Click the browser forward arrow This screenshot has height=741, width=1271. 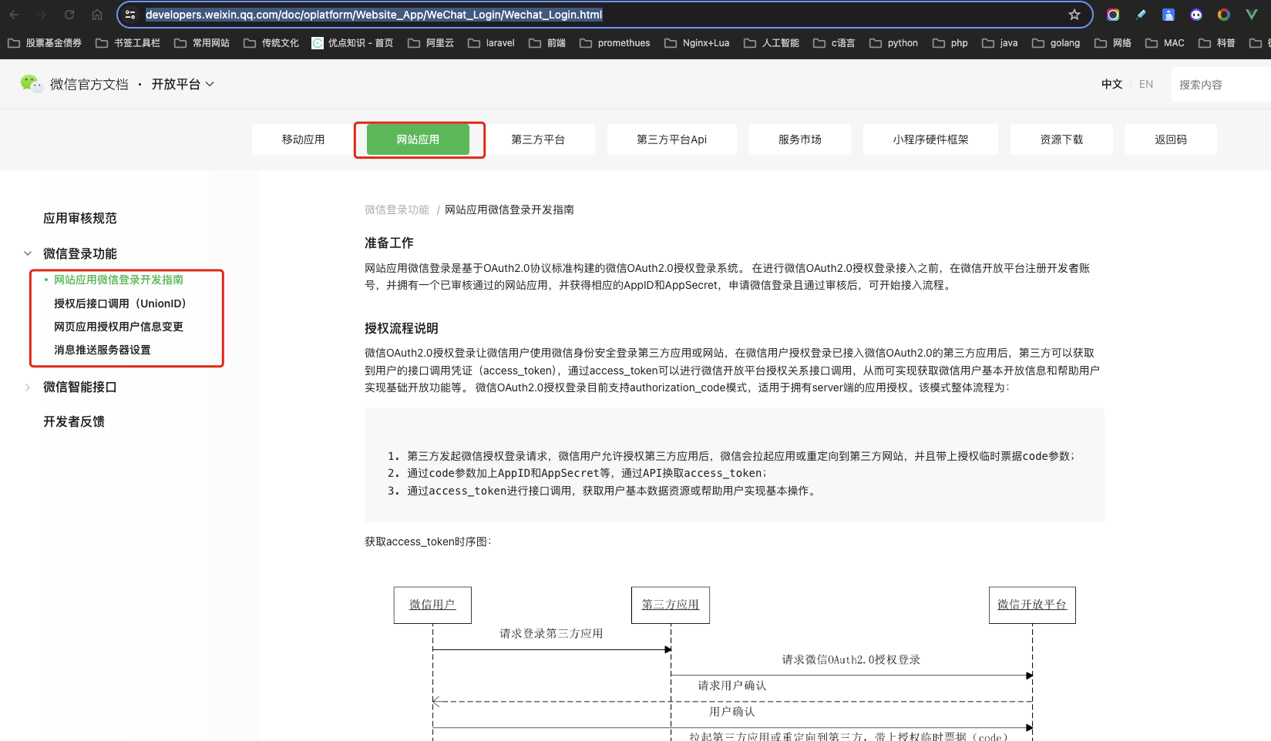click(x=42, y=15)
